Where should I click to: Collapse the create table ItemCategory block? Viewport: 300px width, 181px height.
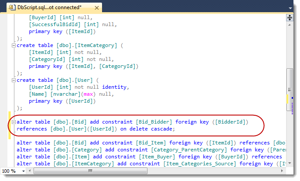pos(14,45)
